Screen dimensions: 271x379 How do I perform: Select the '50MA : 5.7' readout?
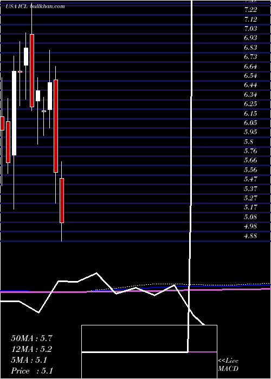[31, 338]
